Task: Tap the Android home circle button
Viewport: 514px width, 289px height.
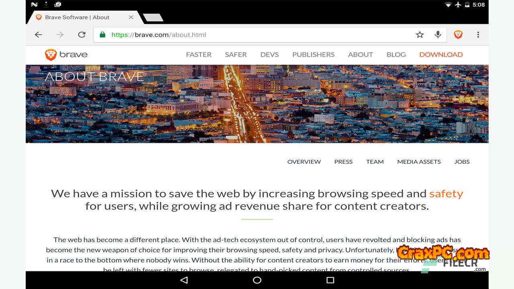Action: [x=257, y=280]
